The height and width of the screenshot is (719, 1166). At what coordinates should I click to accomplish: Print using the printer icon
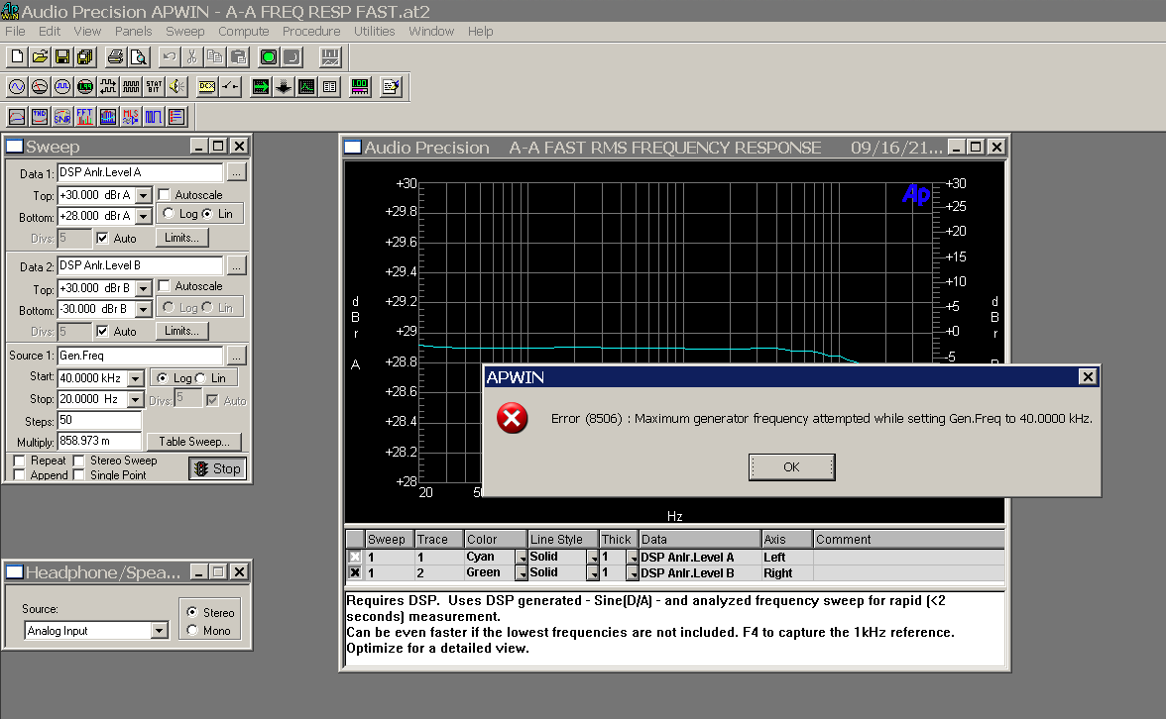tap(115, 57)
